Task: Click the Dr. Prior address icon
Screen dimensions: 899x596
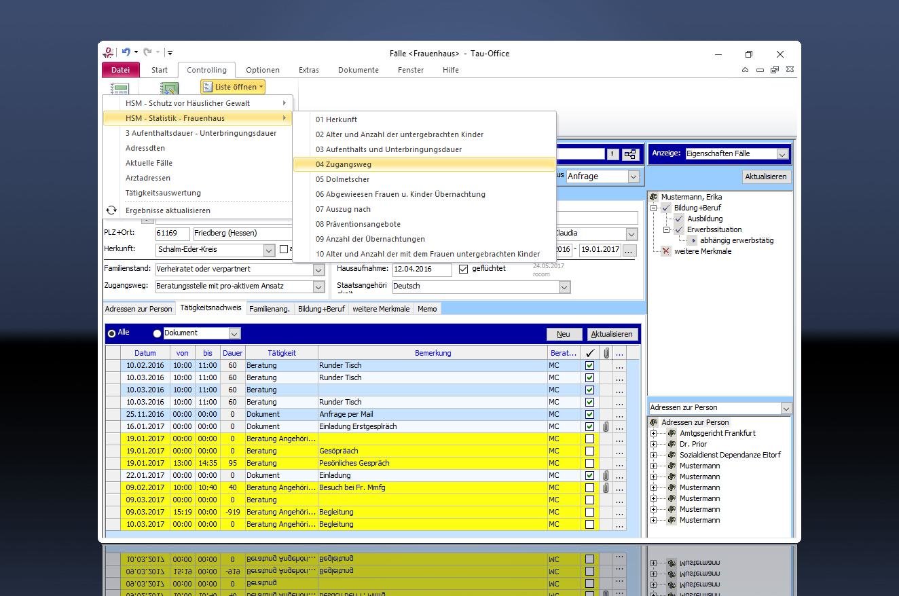Action: (x=672, y=444)
